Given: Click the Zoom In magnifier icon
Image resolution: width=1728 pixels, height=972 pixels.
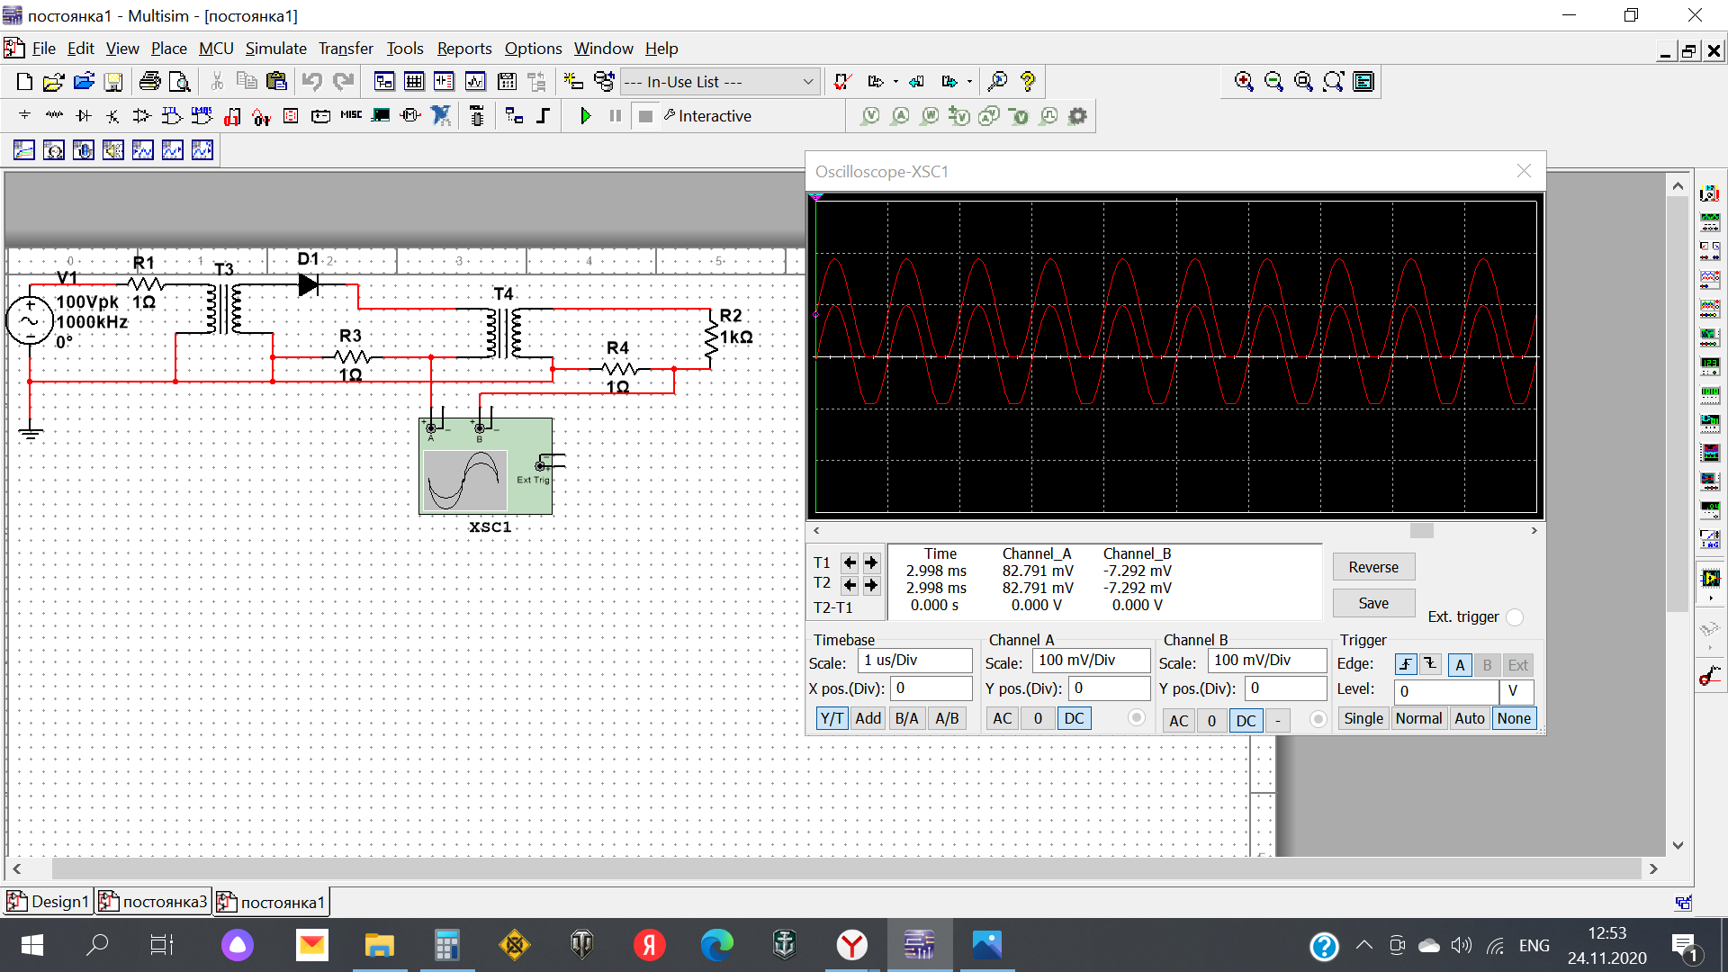Looking at the screenshot, I should [x=1244, y=82].
